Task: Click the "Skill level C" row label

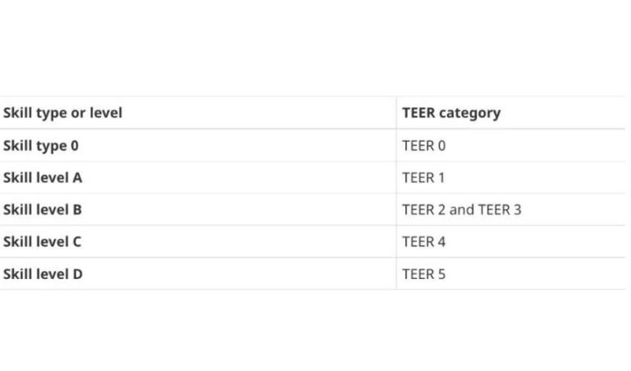Action: (x=43, y=241)
